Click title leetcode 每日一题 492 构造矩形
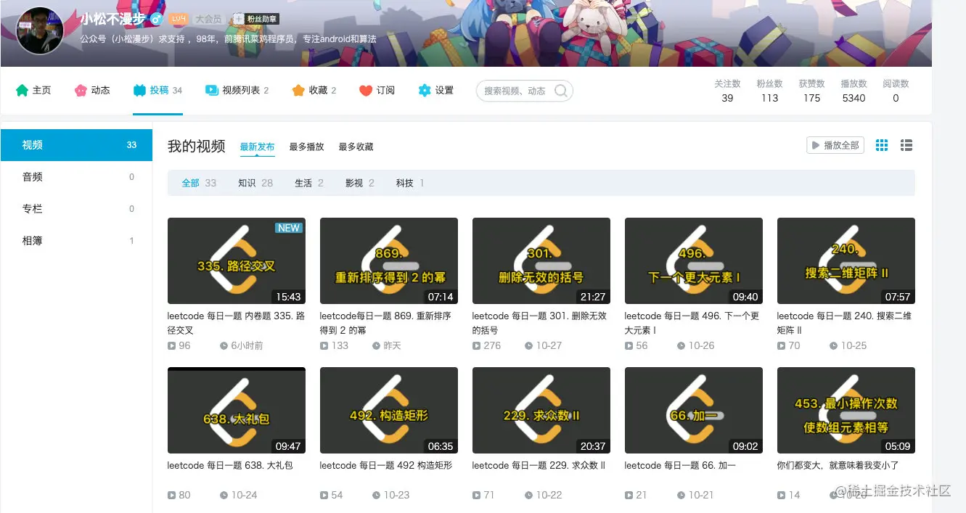The width and height of the screenshot is (966, 513). pos(386,465)
